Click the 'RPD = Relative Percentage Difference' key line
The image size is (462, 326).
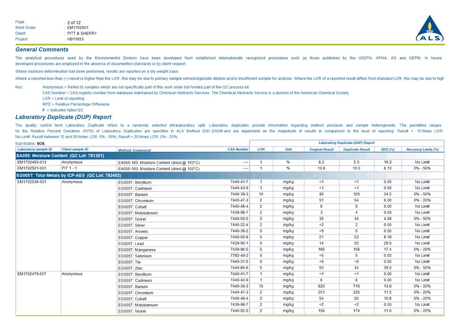coord(76,104)
